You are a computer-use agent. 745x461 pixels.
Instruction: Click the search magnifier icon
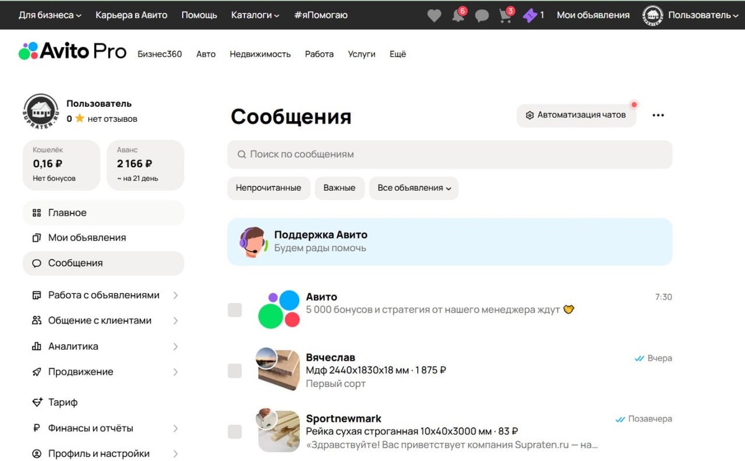point(242,154)
